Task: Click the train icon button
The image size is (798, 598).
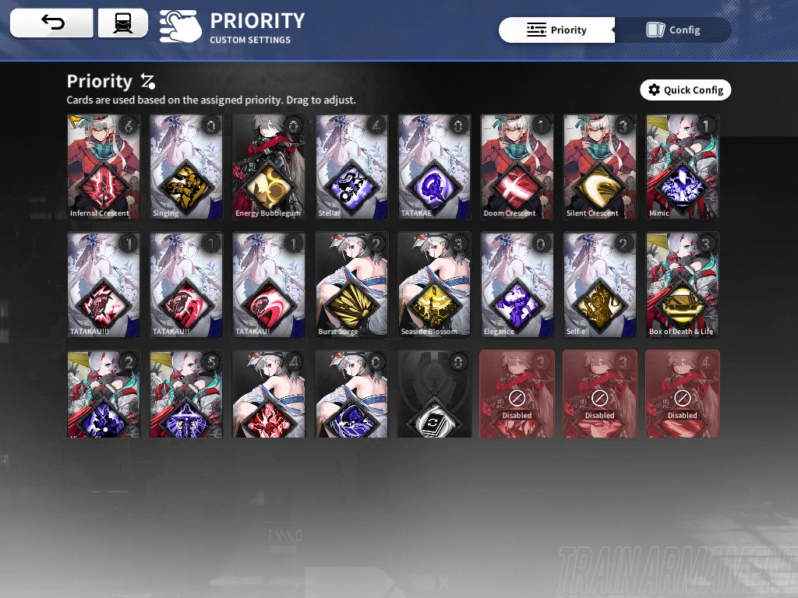Action: pos(122,23)
